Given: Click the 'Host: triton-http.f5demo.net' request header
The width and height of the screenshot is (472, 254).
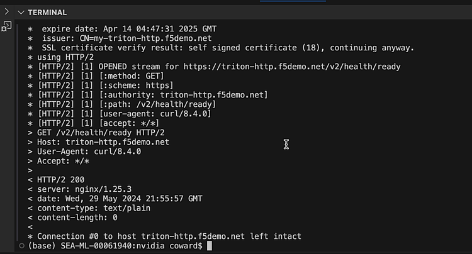Looking at the screenshot, I should [99, 142].
